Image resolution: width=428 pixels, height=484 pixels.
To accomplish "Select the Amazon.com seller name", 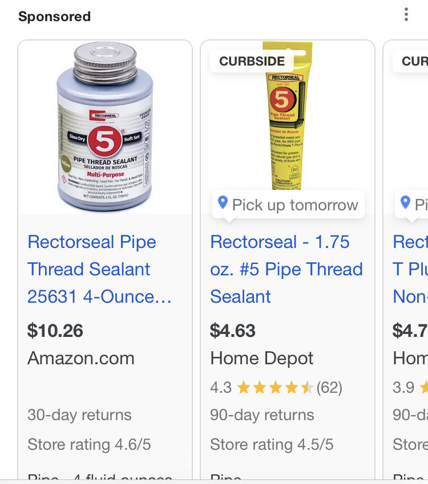I will (x=81, y=359).
